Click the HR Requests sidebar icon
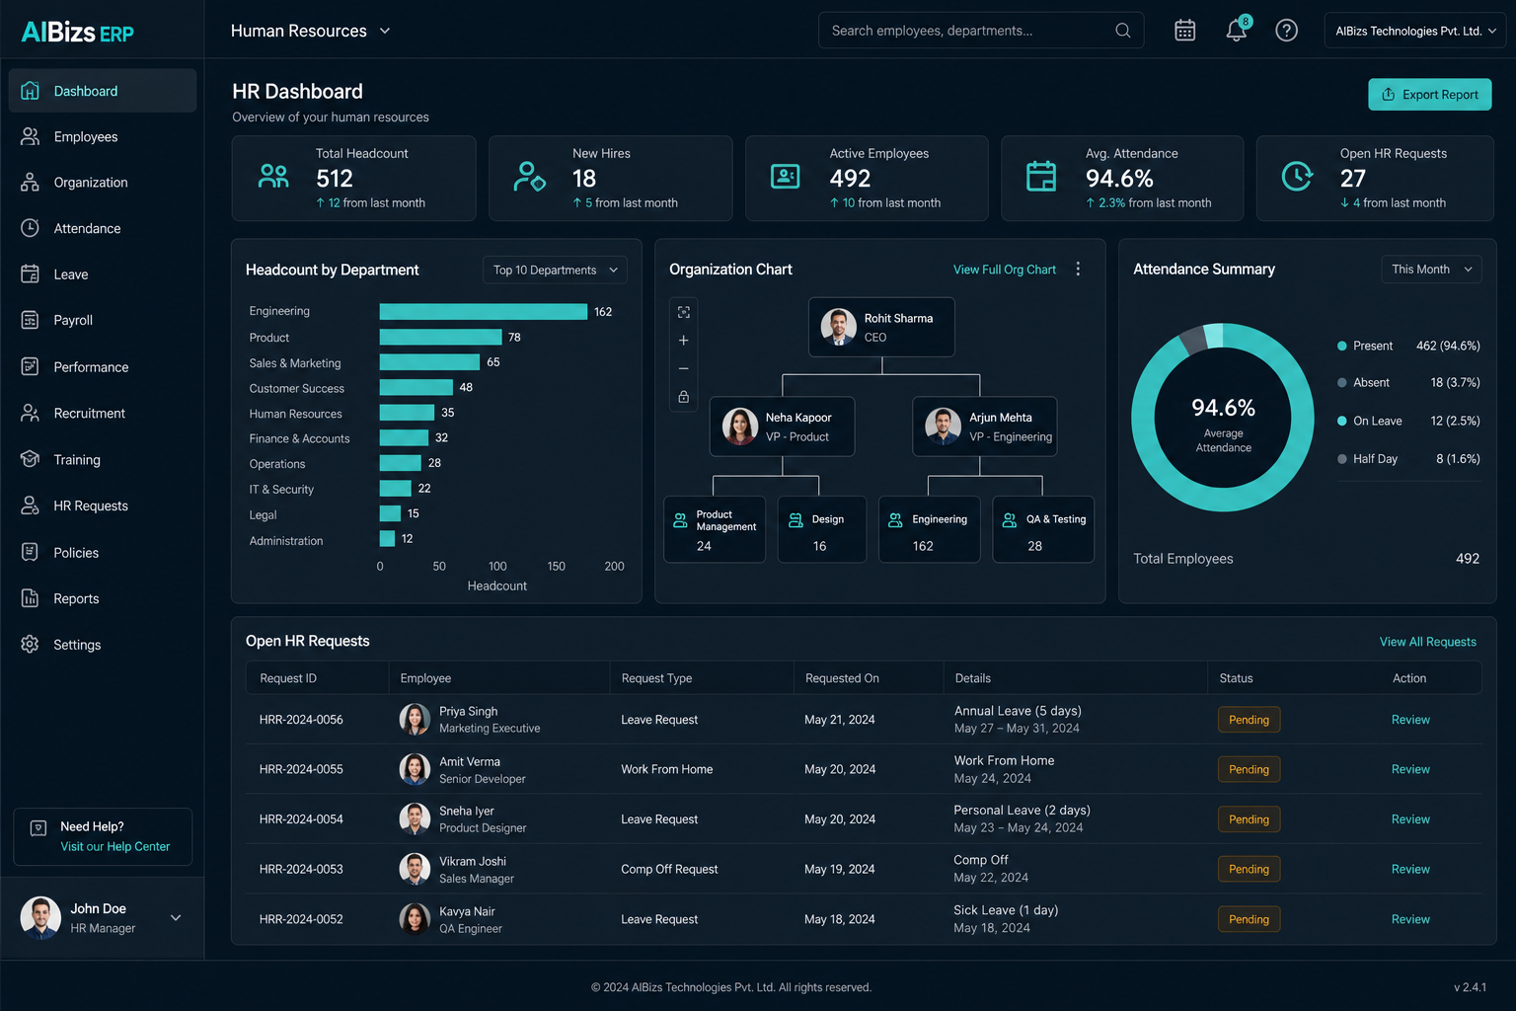 (31, 505)
